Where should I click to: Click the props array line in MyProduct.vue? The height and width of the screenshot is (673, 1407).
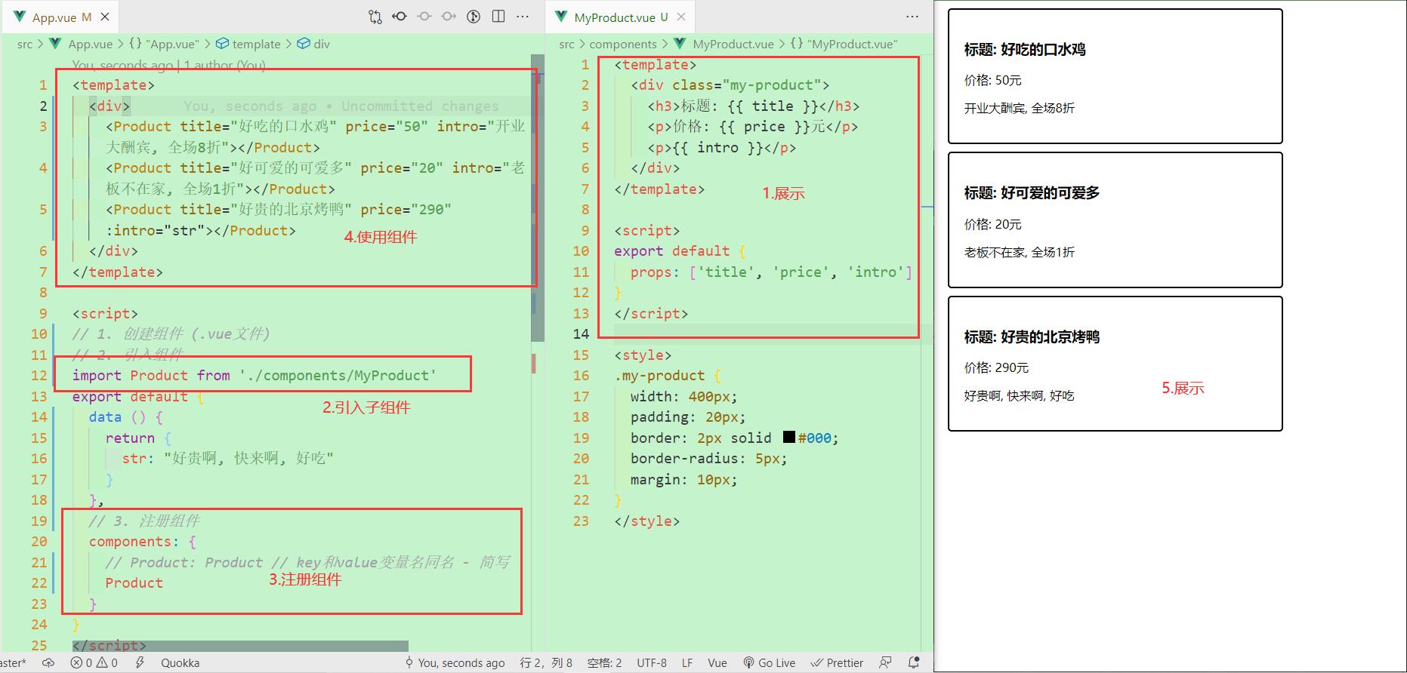click(771, 272)
